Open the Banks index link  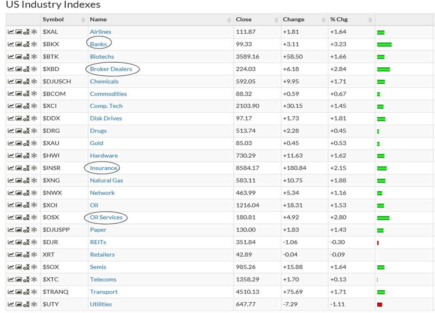pyautogui.click(x=98, y=44)
